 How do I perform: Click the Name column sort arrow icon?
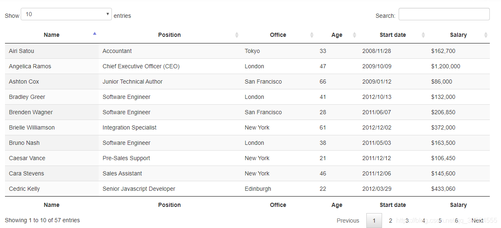94,34
